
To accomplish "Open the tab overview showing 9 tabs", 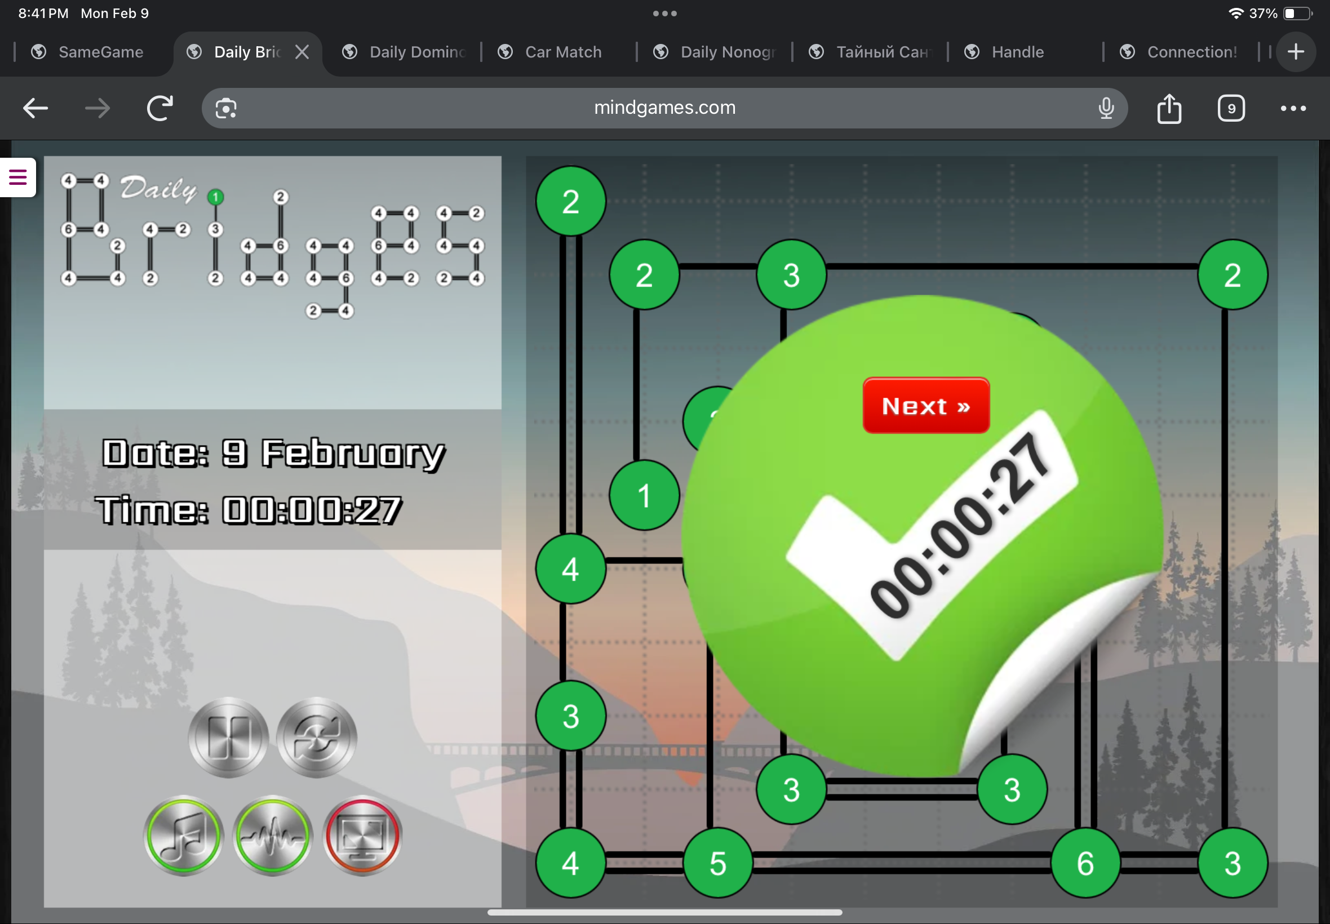I will tap(1231, 108).
